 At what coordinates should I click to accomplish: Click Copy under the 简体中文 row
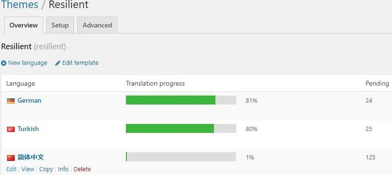click(46, 169)
